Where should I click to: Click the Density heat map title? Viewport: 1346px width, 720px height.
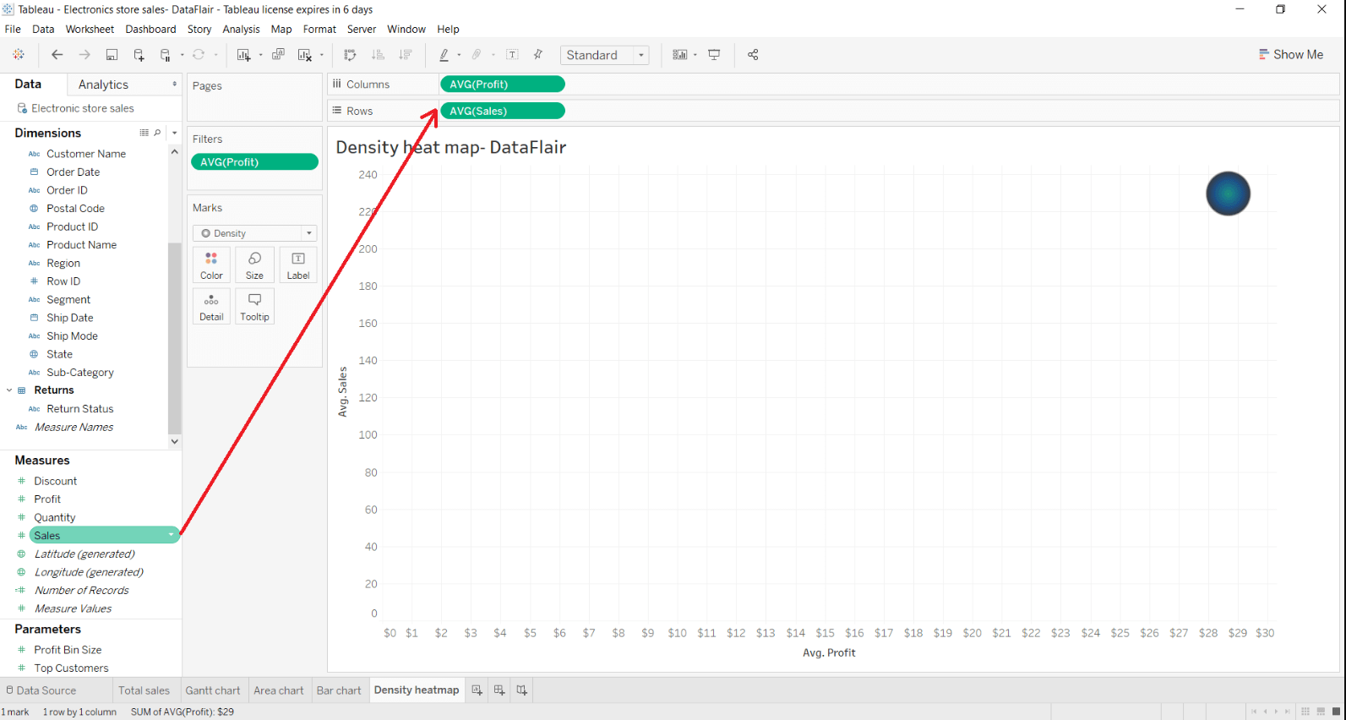(450, 147)
